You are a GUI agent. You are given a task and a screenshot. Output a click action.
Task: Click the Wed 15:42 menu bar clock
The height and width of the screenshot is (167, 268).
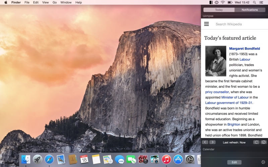pos(242,2)
